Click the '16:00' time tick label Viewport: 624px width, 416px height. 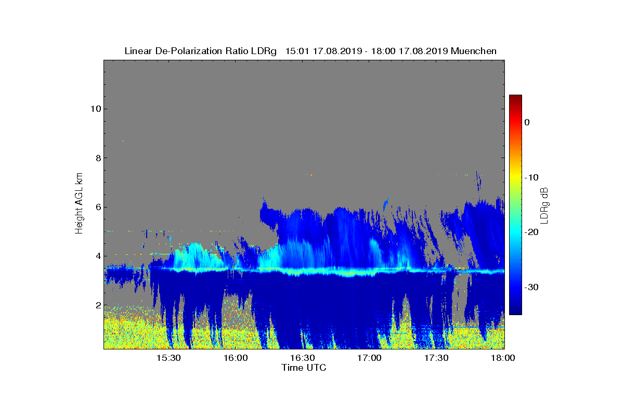236,358
